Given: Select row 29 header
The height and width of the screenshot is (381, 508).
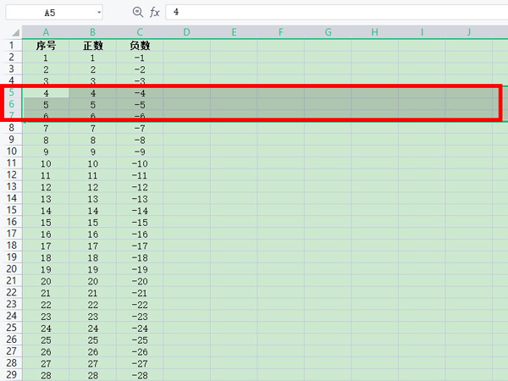Looking at the screenshot, I should click(x=11, y=375).
